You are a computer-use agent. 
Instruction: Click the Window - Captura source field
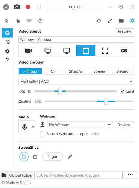[76, 40]
